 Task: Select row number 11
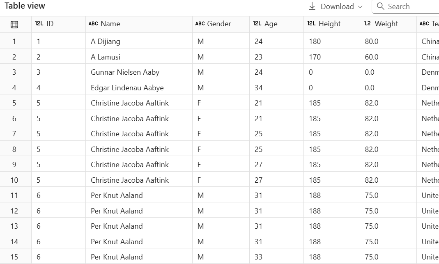click(14, 195)
